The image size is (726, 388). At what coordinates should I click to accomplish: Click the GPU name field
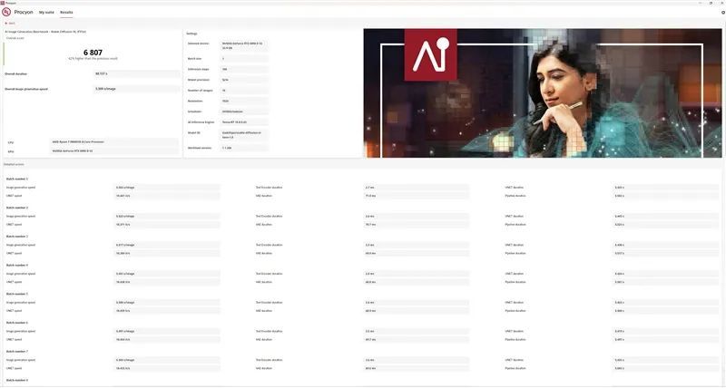[x=114, y=151]
